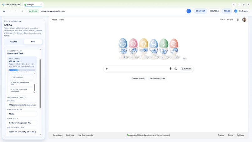Click the Google Search button
Image resolution: width=252 pixels, height=142 pixels.
pos(138,78)
